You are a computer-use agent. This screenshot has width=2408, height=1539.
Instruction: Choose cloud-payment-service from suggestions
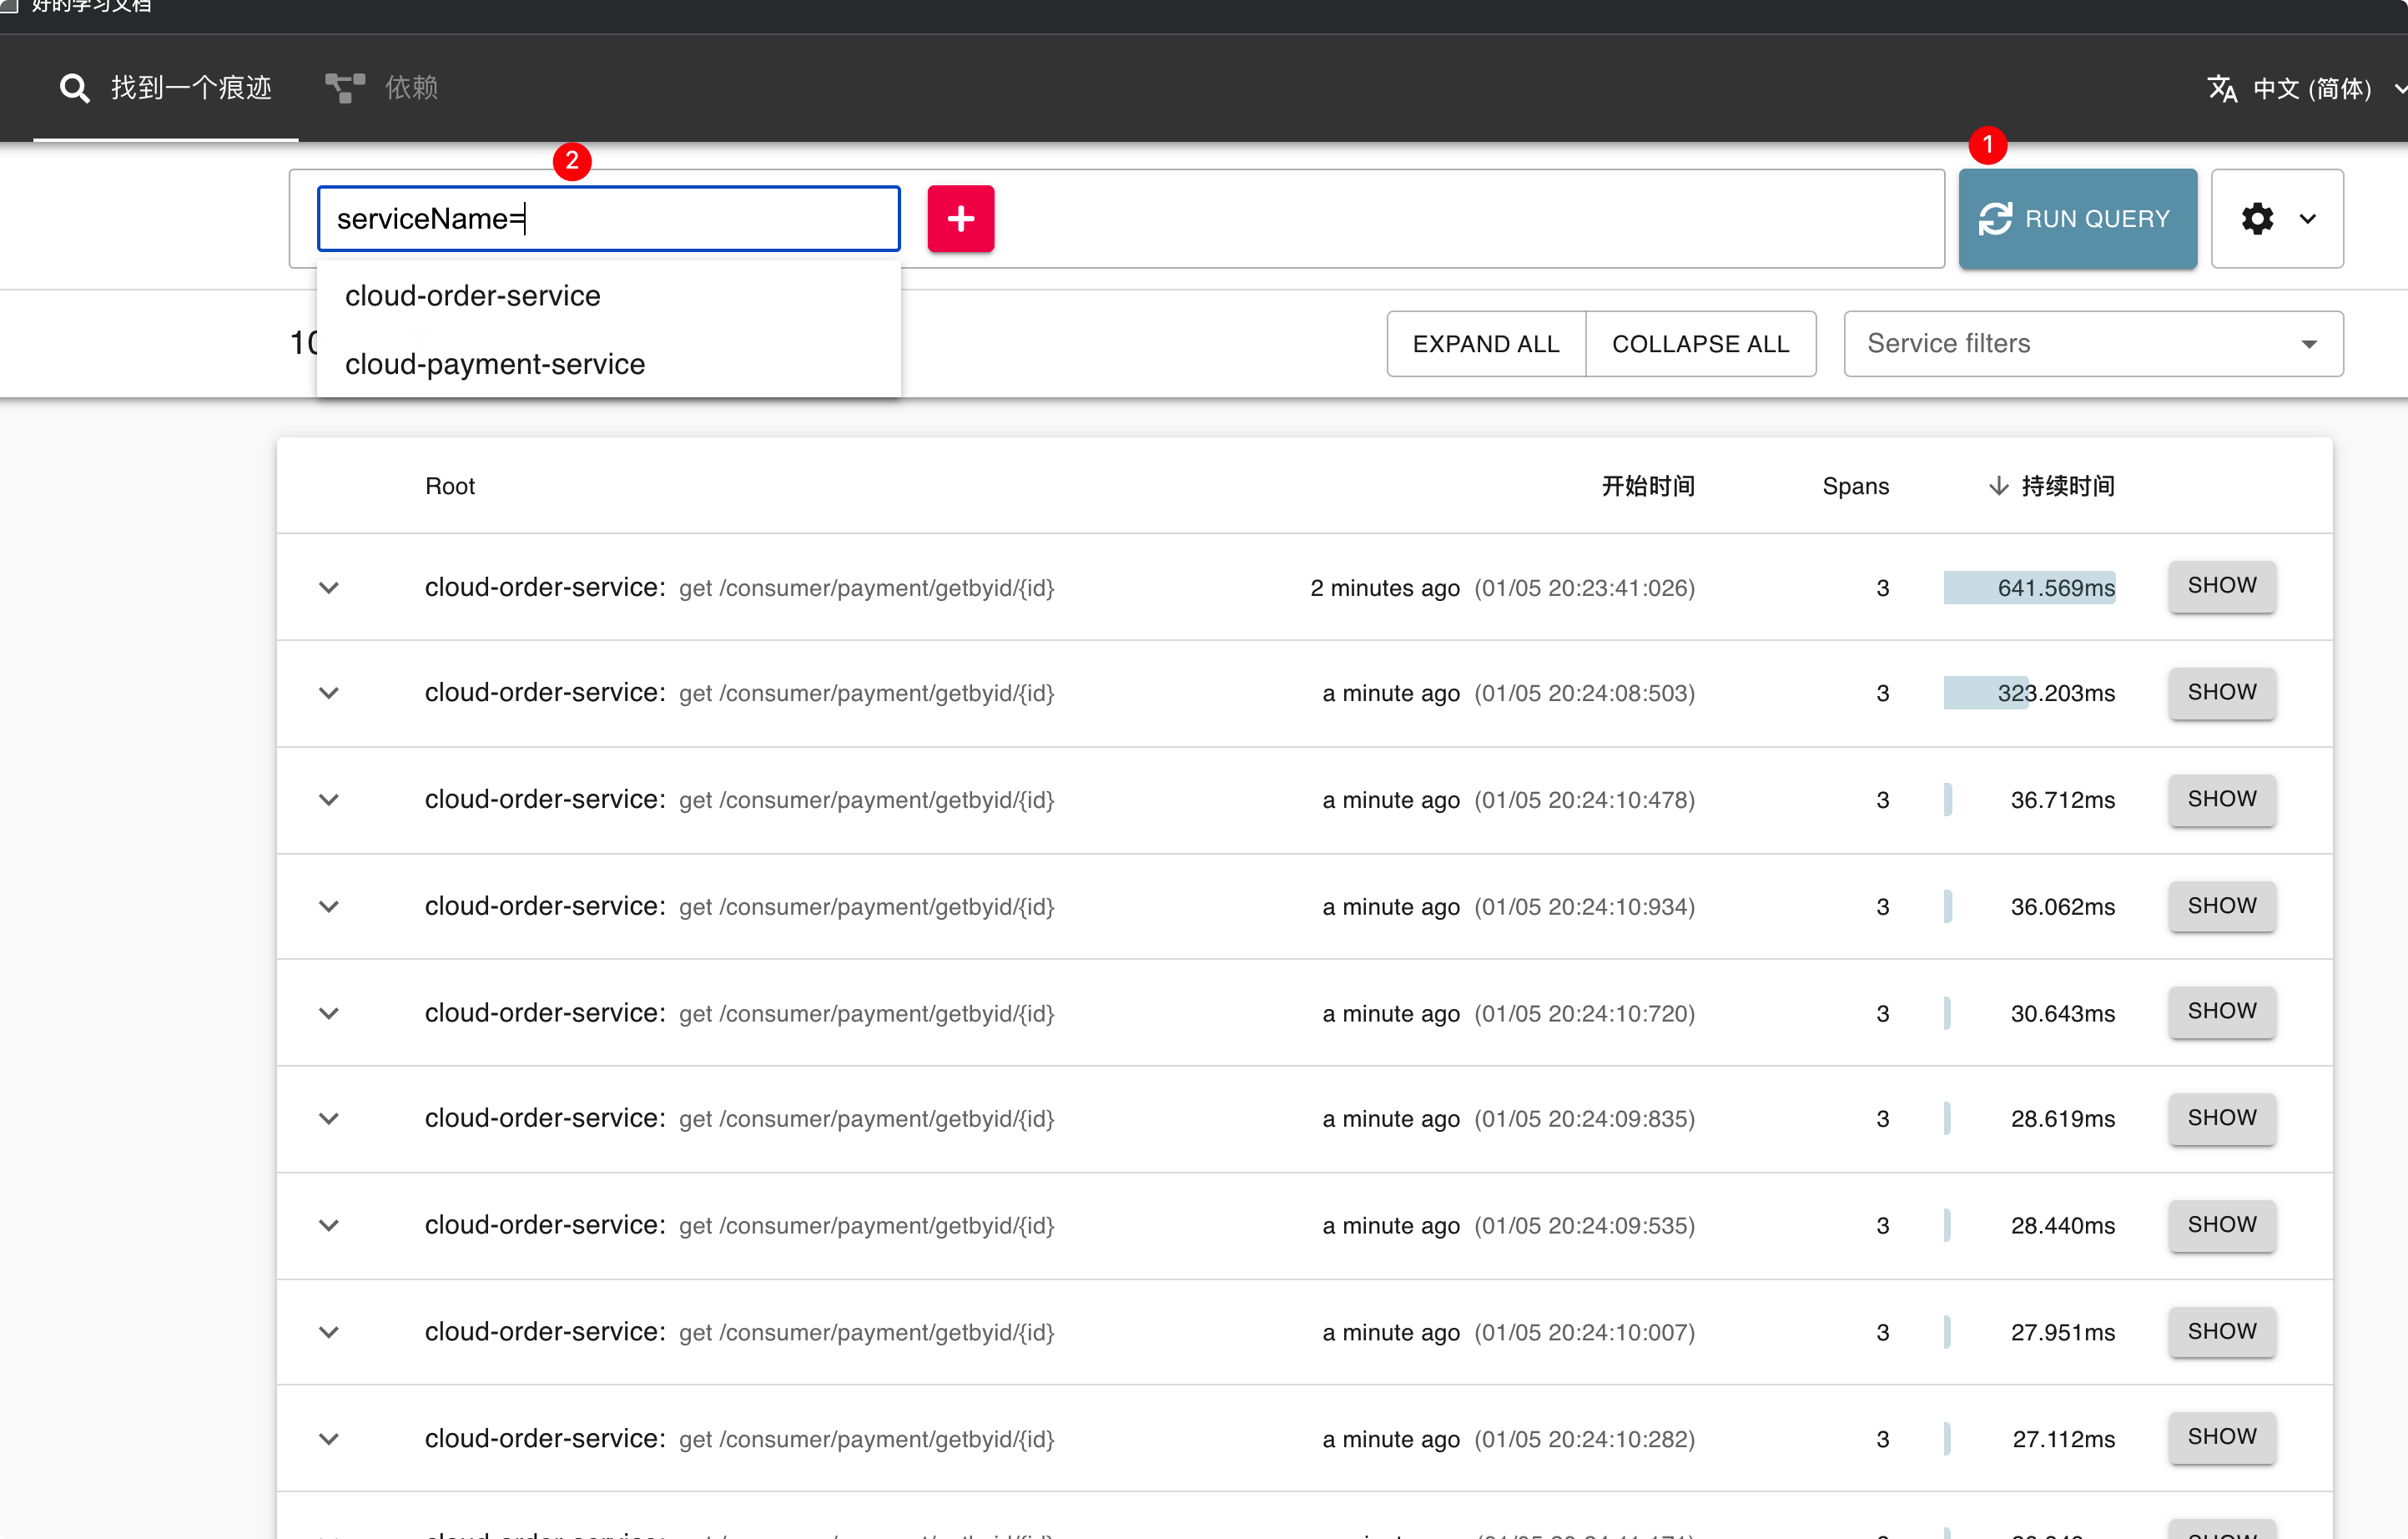(494, 364)
